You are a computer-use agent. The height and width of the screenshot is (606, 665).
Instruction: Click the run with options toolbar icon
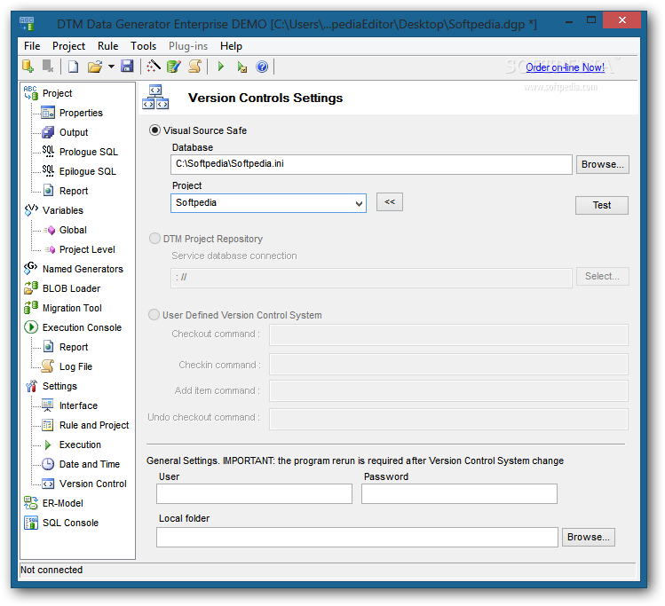tap(241, 67)
